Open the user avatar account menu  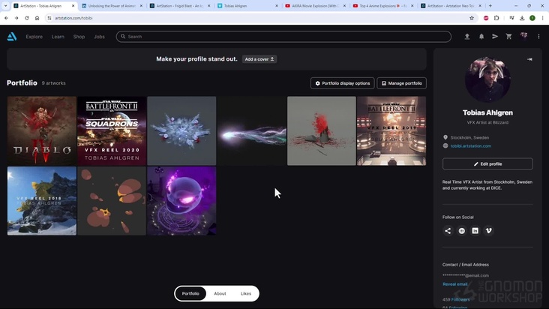point(523,36)
